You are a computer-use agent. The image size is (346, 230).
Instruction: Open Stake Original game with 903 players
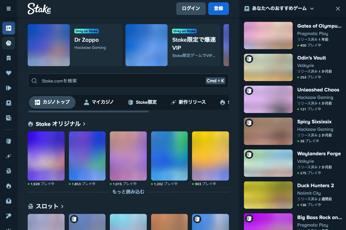[210, 156]
